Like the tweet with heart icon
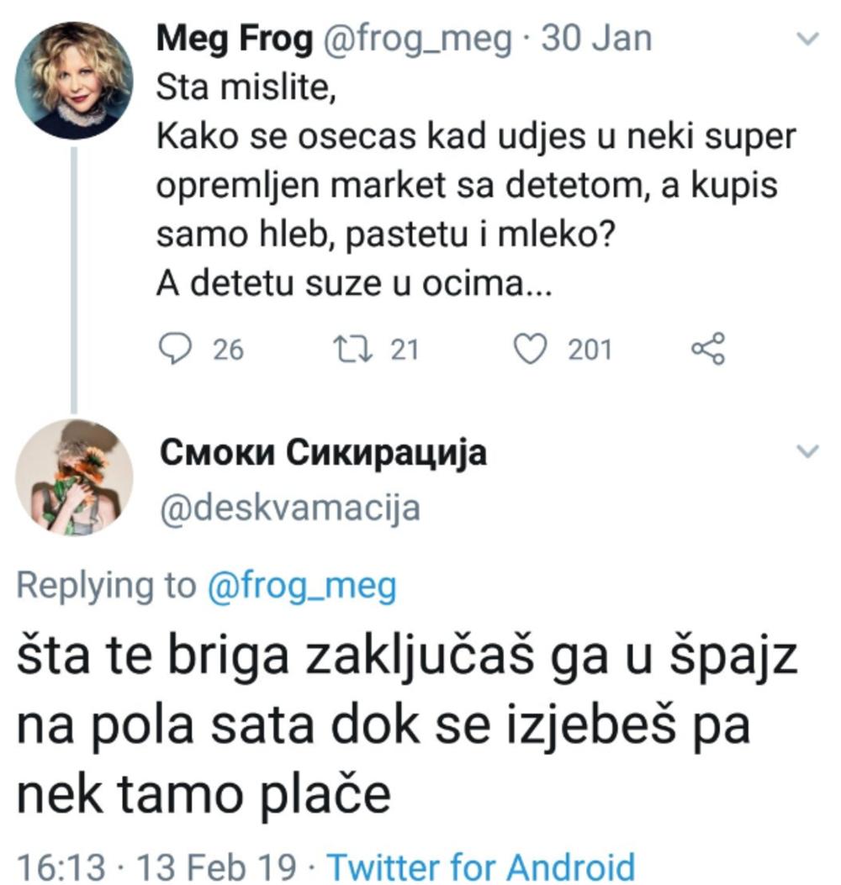The image size is (841, 885). pos(532,349)
